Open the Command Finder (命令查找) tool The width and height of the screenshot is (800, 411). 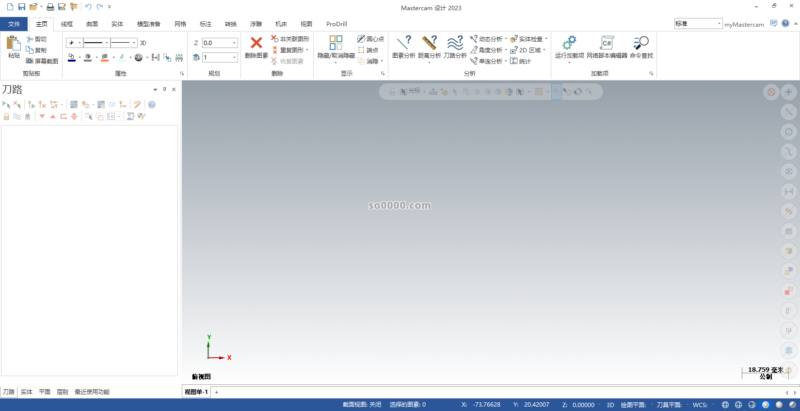(x=641, y=43)
